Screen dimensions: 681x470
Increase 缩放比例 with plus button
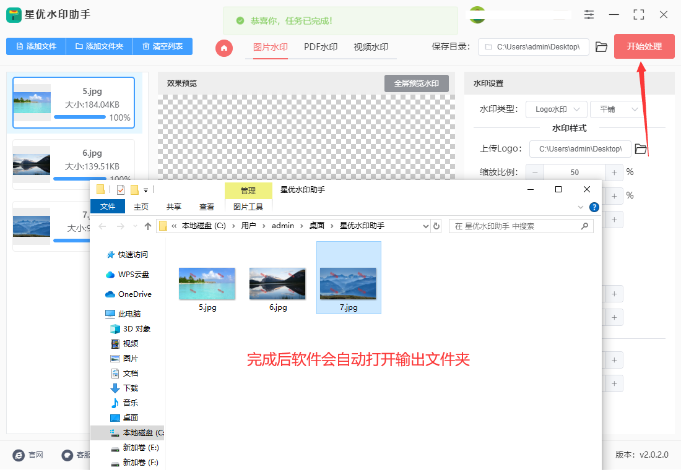pos(614,173)
